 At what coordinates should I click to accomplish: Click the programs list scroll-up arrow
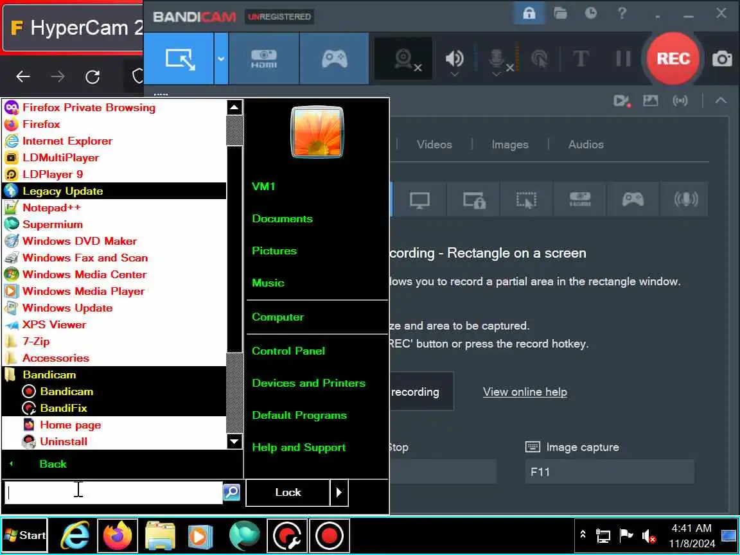pos(234,108)
